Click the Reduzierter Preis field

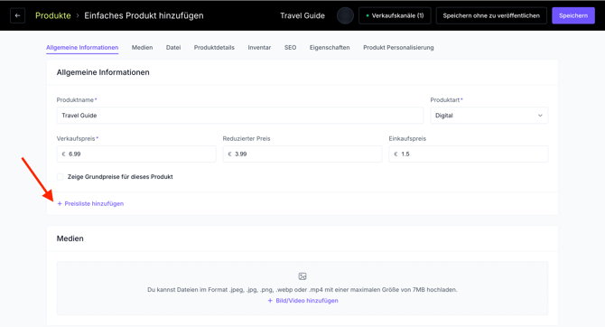click(302, 154)
